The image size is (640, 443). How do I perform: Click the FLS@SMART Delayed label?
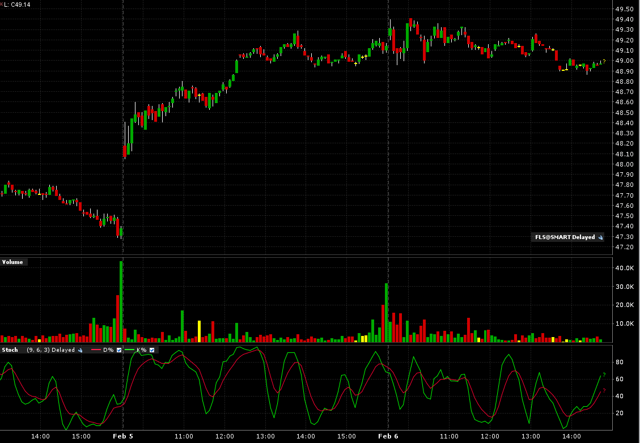click(565, 237)
